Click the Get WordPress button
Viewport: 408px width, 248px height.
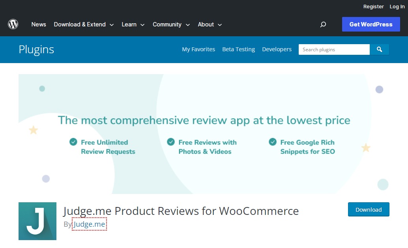pos(371,24)
